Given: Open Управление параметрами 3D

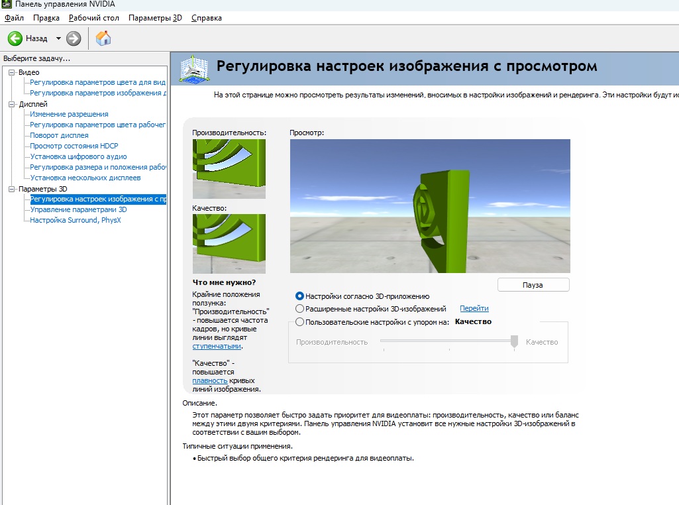Looking at the screenshot, I should [78, 209].
